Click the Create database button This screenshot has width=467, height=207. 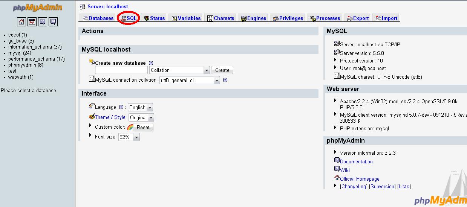tap(222, 70)
